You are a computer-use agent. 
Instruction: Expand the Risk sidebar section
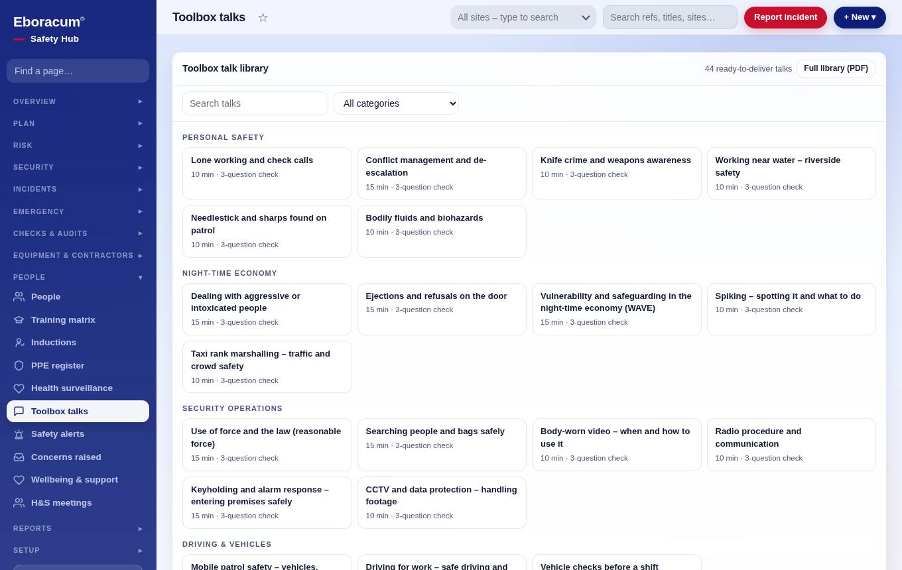pyautogui.click(x=78, y=145)
